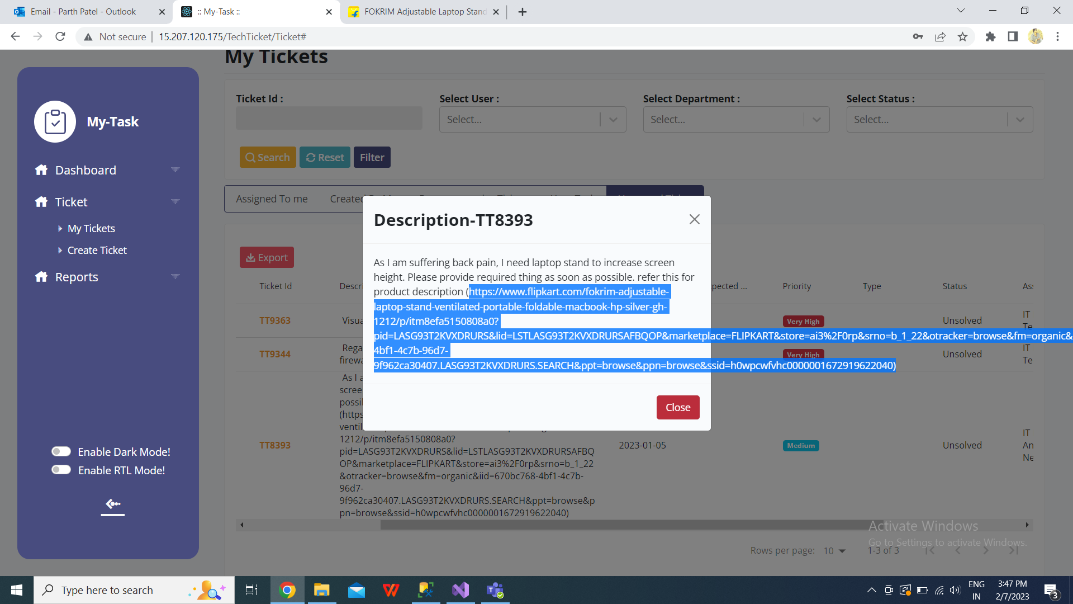Toggle Chrome side panel icon

coord(1013,36)
